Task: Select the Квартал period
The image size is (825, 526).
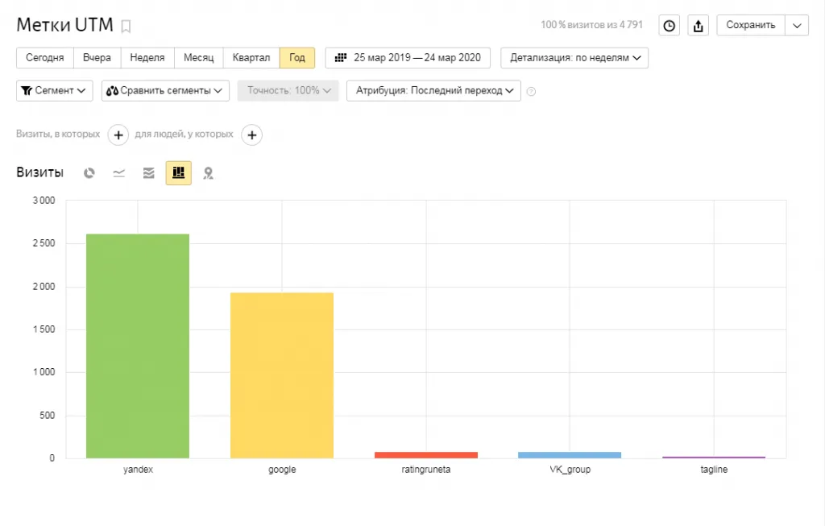Action: point(251,58)
